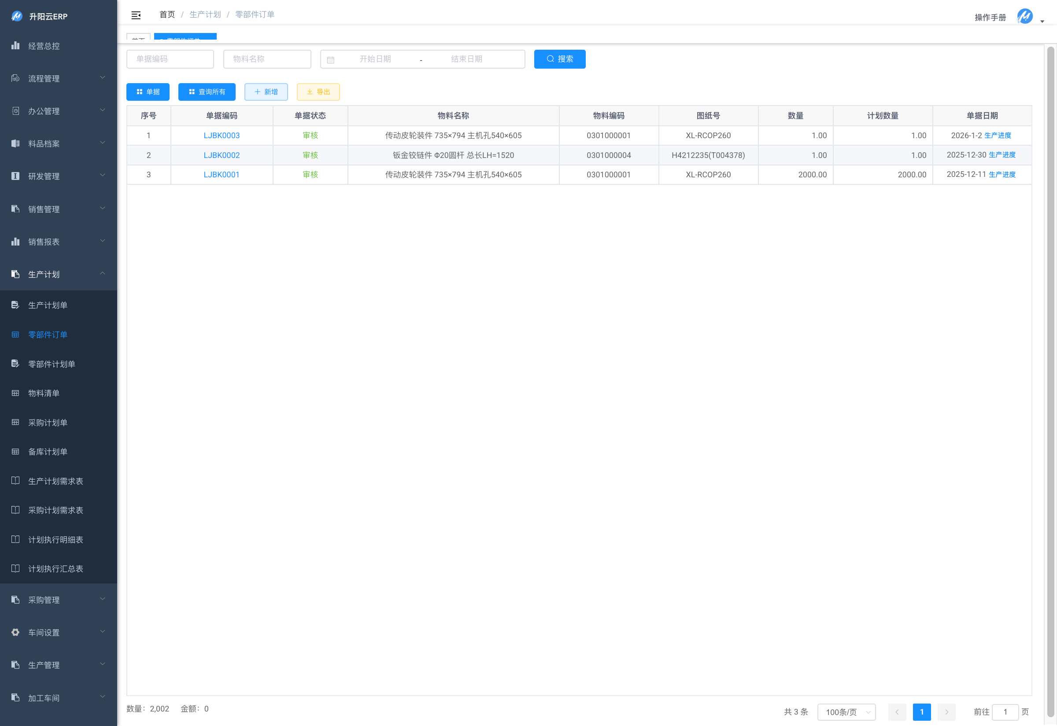The image size is (1057, 726).
Task: Select 采购计划单 in the sidebar
Action: [x=48, y=422]
